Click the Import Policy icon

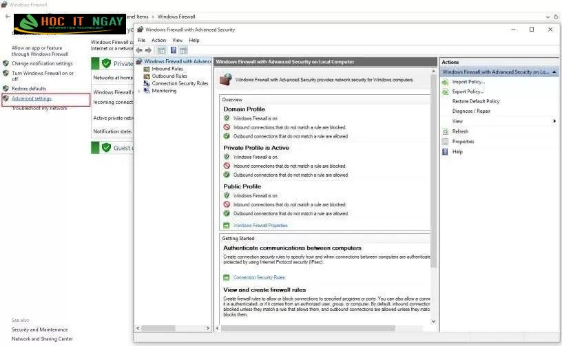click(445, 82)
